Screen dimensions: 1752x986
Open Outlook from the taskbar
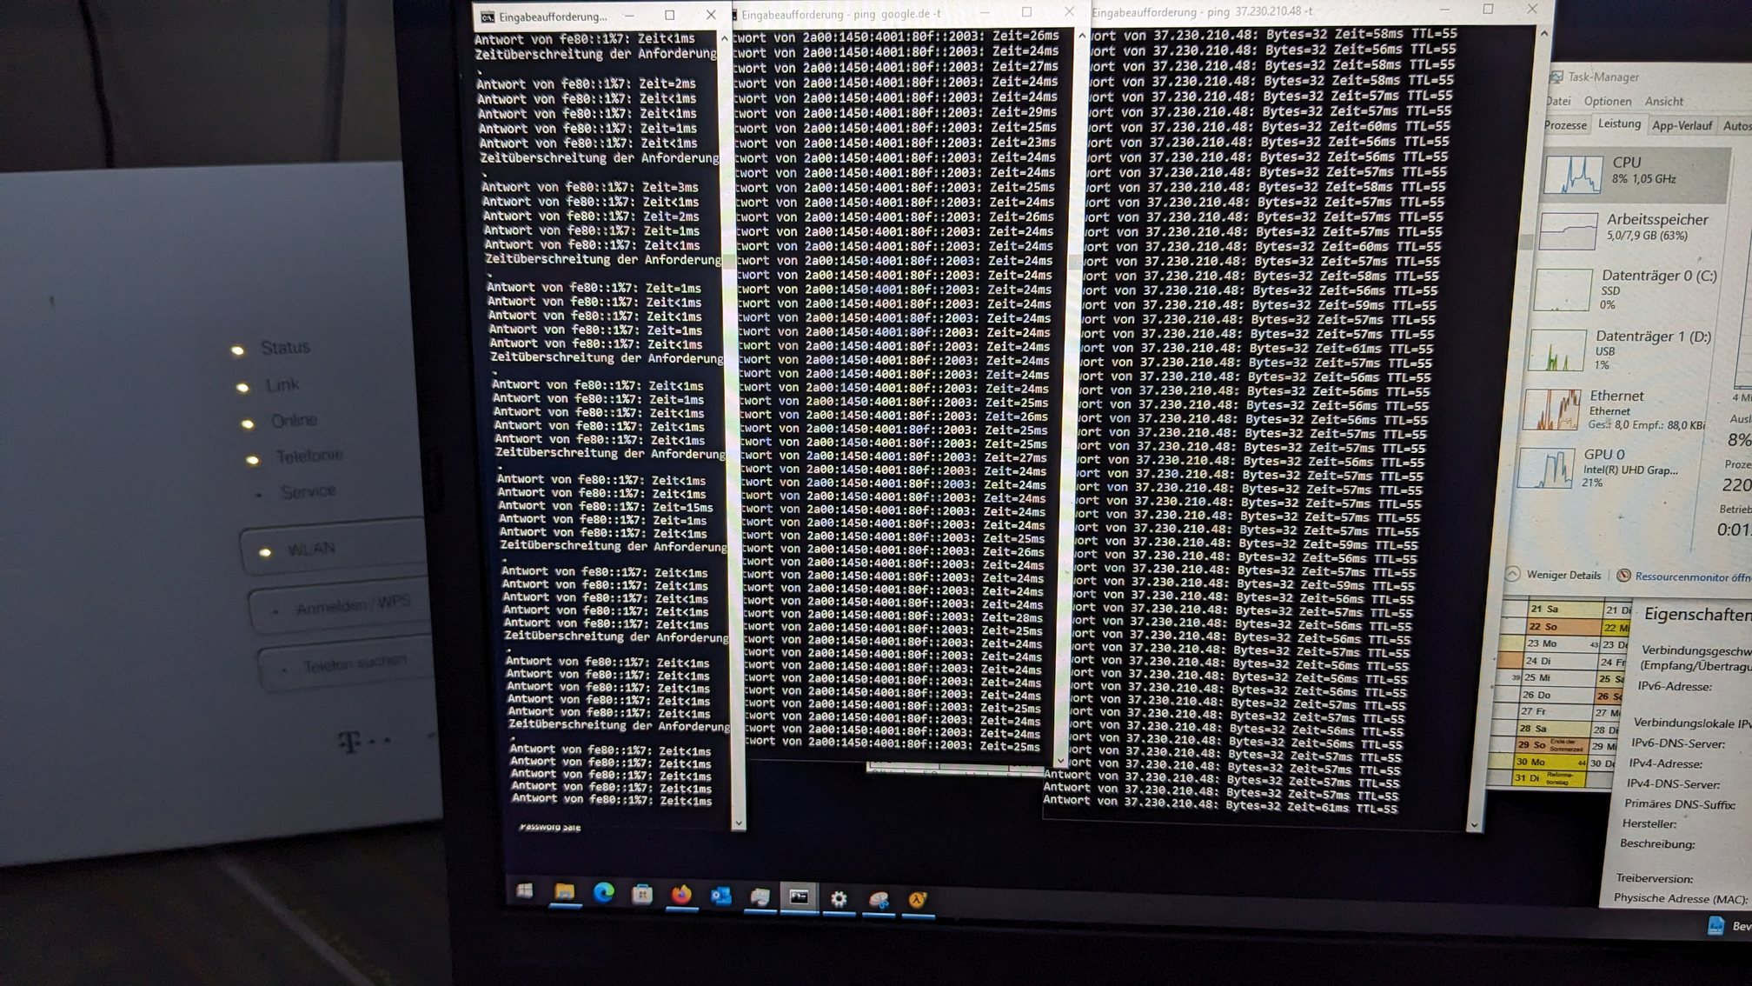(x=720, y=896)
